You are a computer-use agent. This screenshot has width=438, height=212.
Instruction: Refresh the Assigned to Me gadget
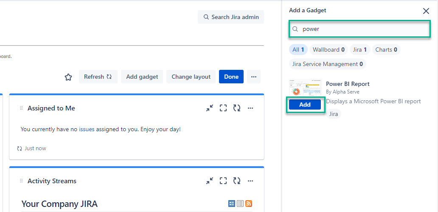pos(237,108)
